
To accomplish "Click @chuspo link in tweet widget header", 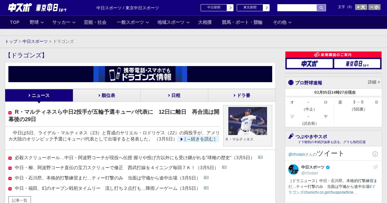I will [x=296, y=154].
